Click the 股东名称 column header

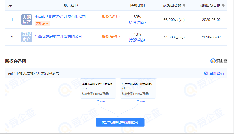coord(71,5)
